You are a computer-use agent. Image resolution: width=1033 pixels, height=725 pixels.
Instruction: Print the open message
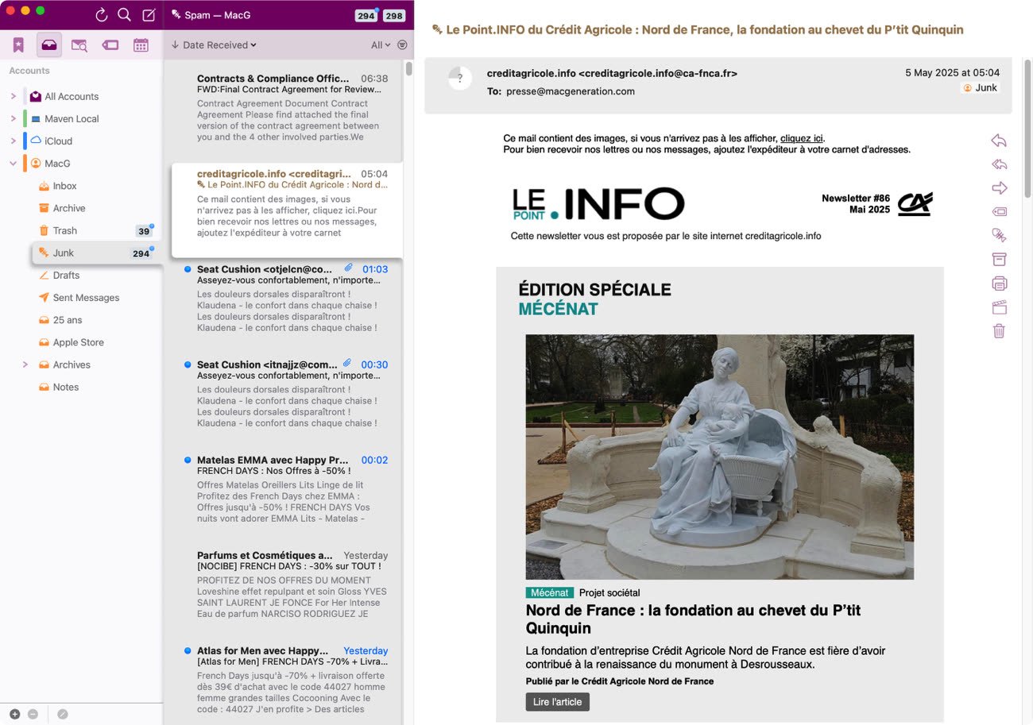pyautogui.click(x=999, y=283)
